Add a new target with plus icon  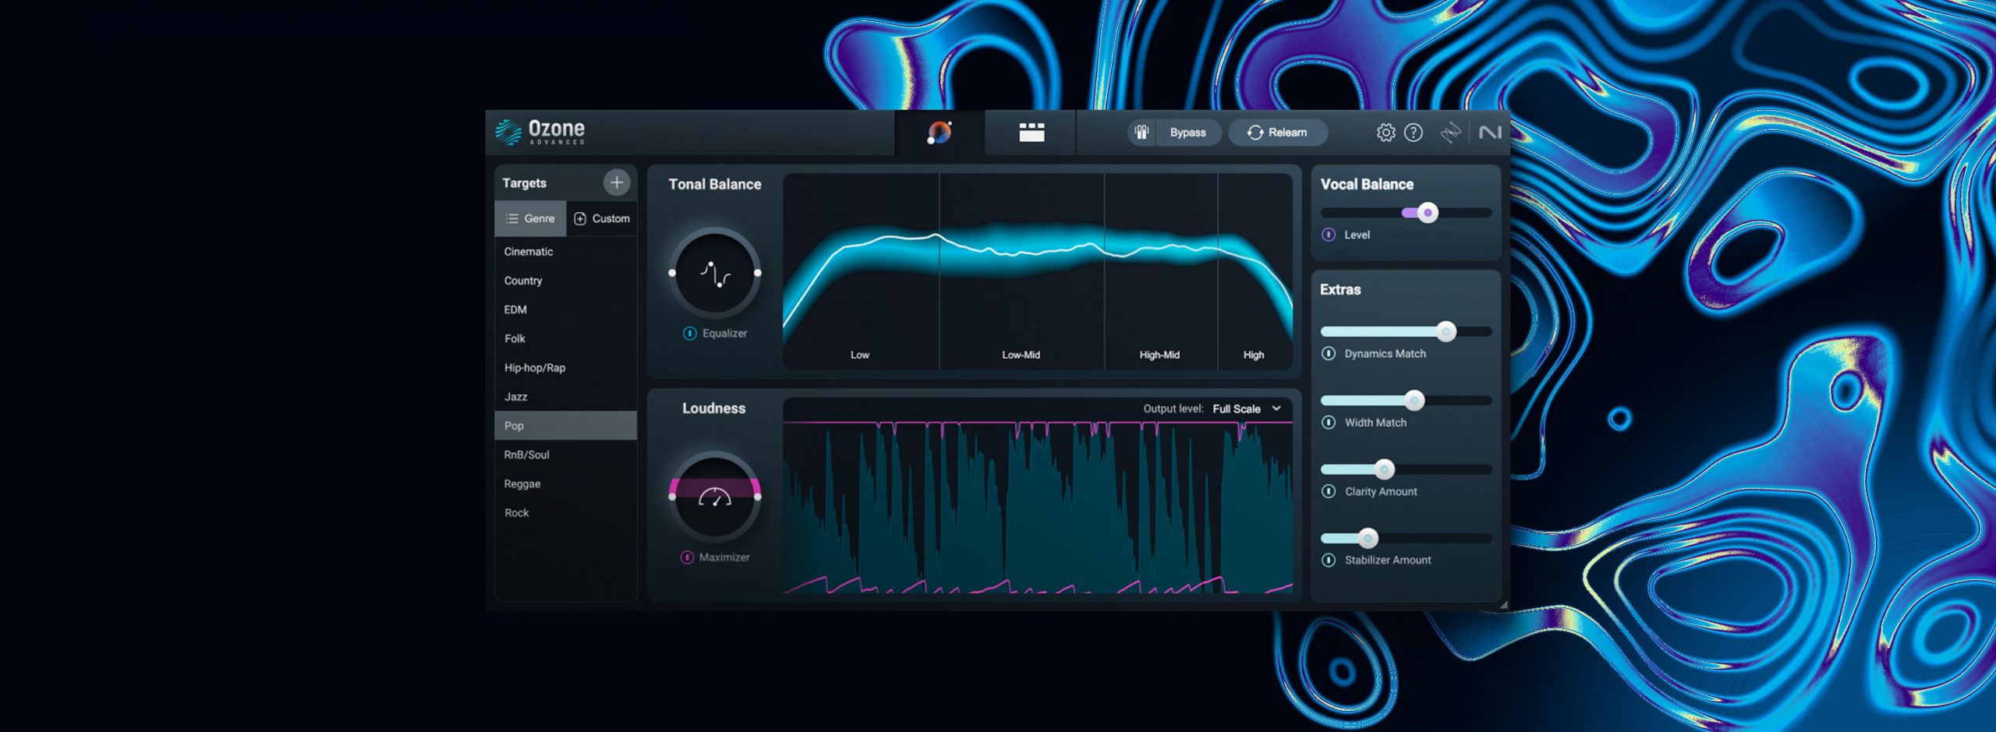point(616,182)
